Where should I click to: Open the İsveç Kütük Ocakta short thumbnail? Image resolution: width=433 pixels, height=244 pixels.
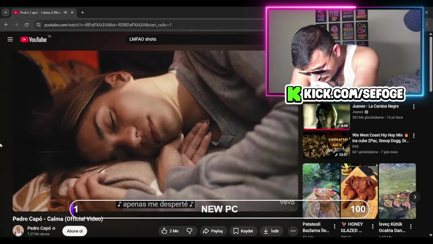coord(397,191)
